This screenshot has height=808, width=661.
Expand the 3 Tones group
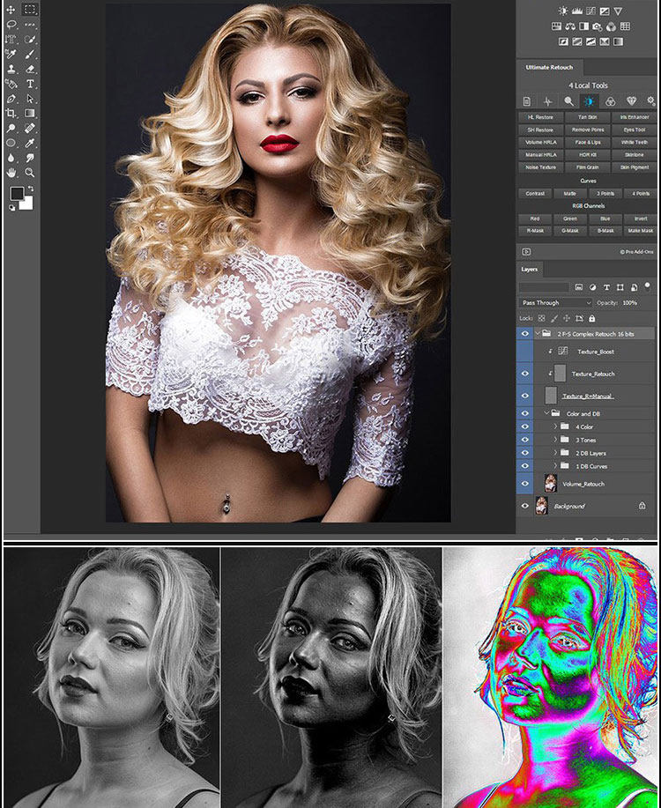click(x=556, y=440)
